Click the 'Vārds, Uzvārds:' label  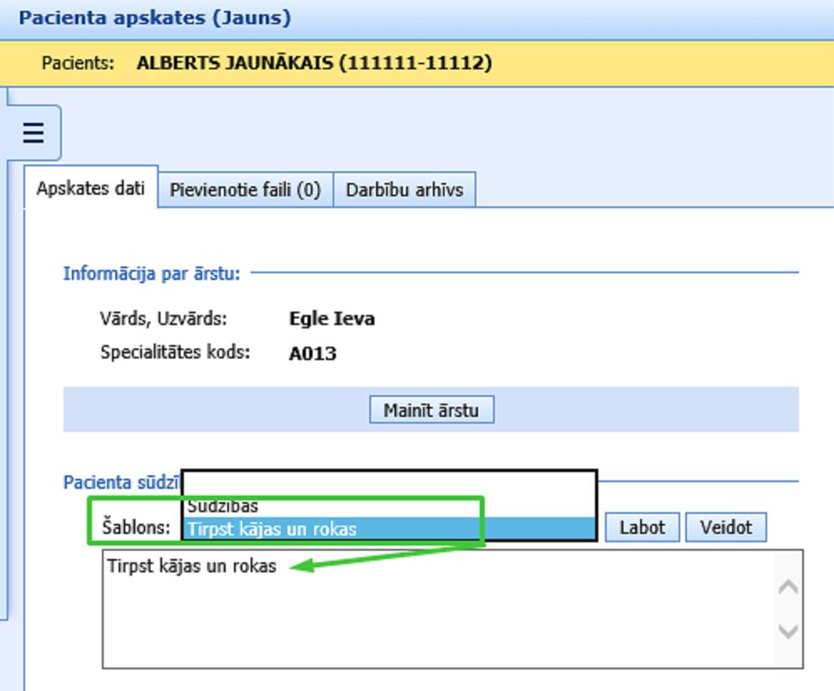(164, 318)
